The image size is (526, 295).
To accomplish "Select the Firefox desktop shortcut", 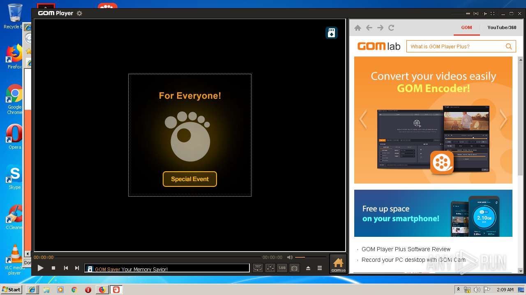I will [14, 57].
